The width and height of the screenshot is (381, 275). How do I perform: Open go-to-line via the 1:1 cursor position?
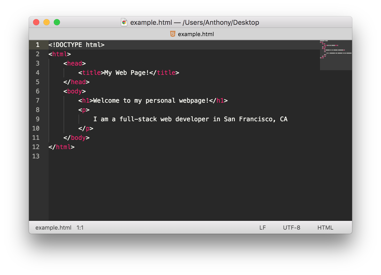point(80,228)
